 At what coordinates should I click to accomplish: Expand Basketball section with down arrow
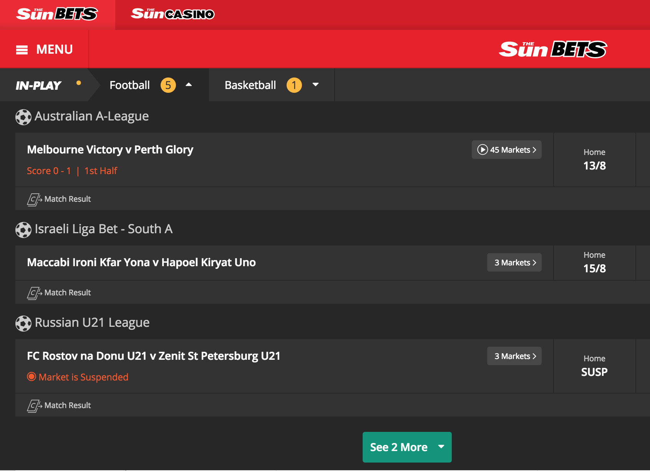tap(315, 85)
